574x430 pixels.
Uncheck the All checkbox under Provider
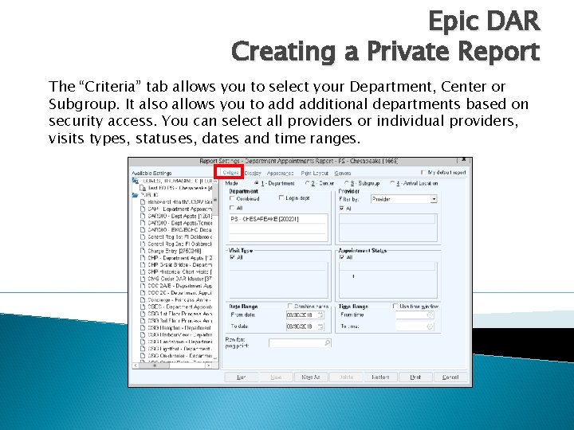pos(341,208)
